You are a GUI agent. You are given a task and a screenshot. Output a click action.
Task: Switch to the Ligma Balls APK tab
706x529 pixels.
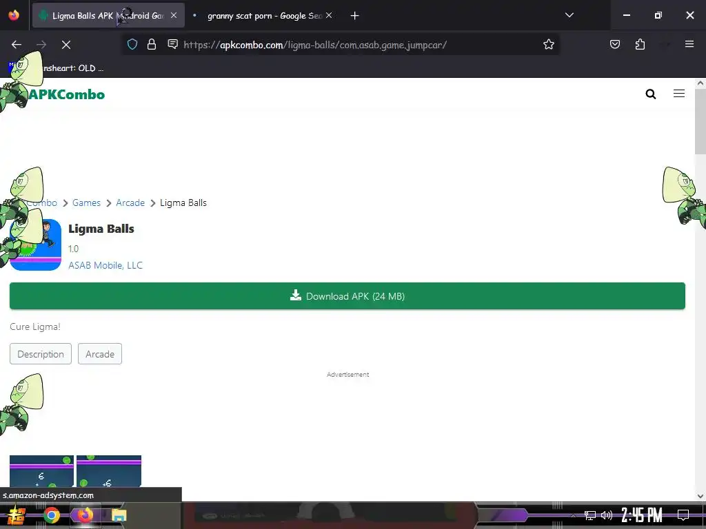[108, 16]
